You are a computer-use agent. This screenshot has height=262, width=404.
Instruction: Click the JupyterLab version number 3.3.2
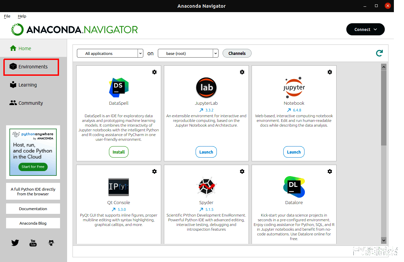(x=209, y=110)
